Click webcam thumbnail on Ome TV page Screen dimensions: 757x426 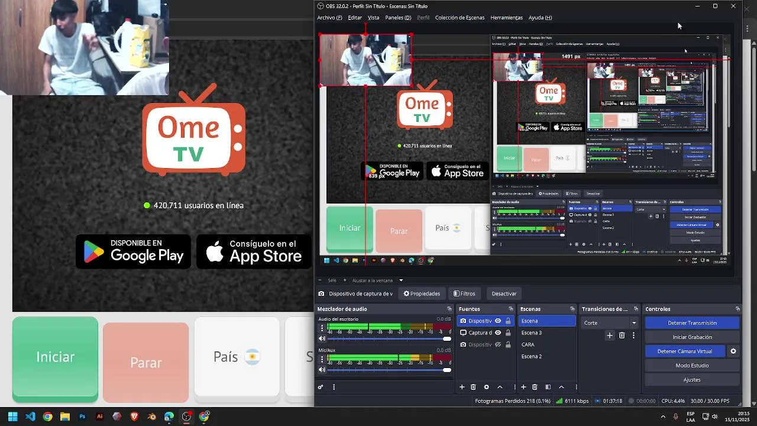[84, 47]
